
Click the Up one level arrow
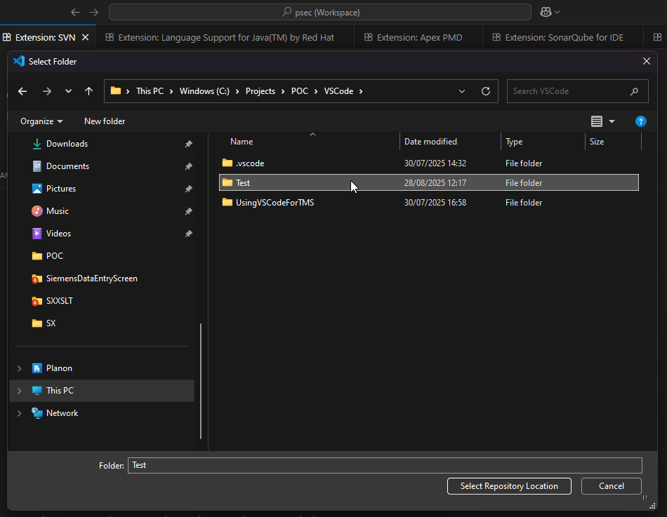pyautogui.click(x=88, y=91)
